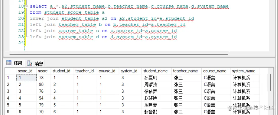The image size is (278, 115).
Task: Place cursor on course_table in line 22
Action: coord(76,31)
